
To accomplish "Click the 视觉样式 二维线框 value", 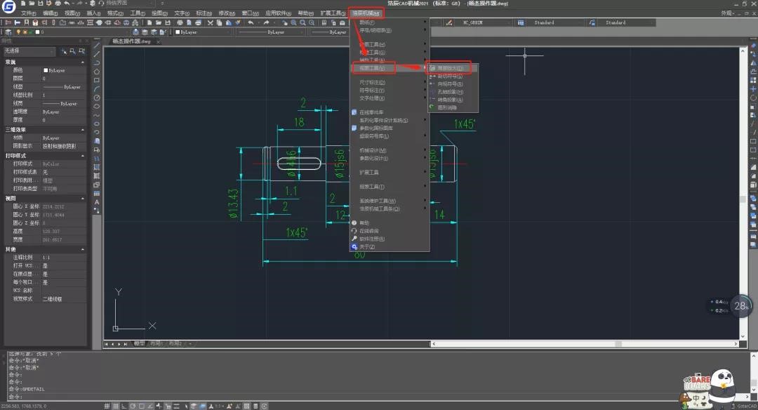I will tap(63, 299).
